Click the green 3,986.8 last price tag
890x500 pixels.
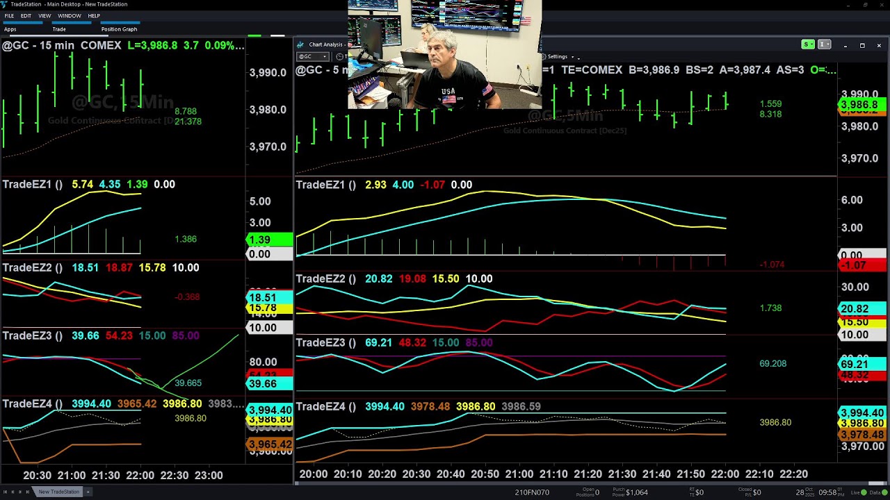(863, 105)
